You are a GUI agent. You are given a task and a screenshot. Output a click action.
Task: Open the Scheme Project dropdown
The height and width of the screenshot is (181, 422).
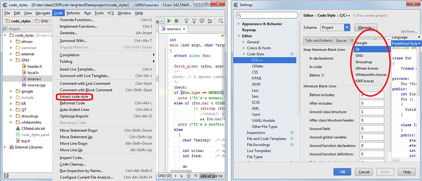coord(335,27)
